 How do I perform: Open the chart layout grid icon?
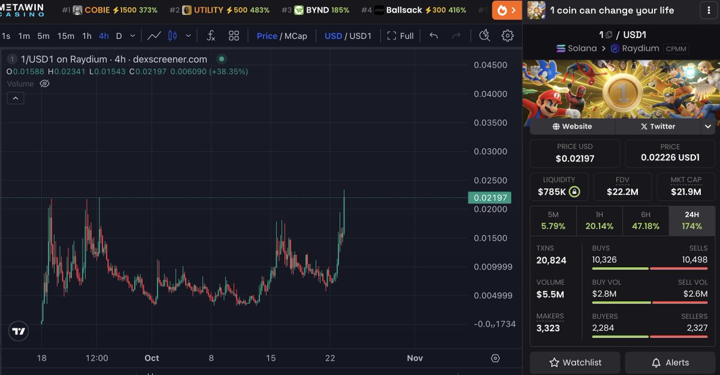point(234,36)
